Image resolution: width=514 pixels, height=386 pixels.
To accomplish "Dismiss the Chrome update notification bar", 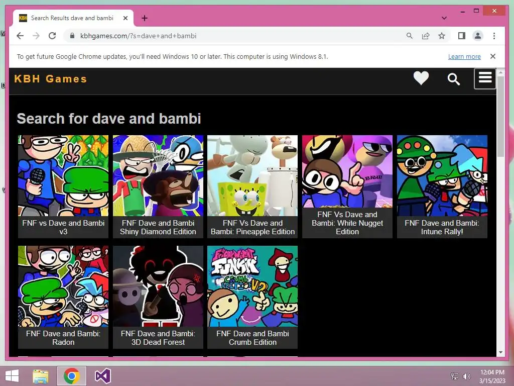I will (x=493, y=56).
